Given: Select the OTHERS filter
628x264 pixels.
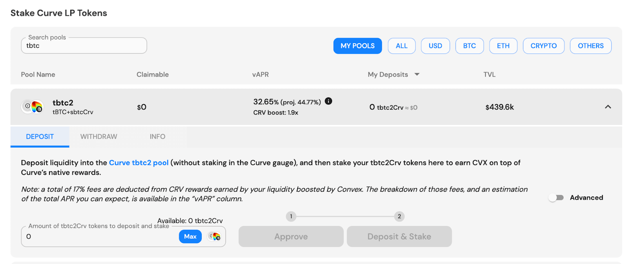Looking at the screenshot, I should coord(591,46).
